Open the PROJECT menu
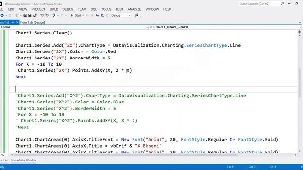Image resolution: width=303 pixels, height=170 pixels. (38, 9)
